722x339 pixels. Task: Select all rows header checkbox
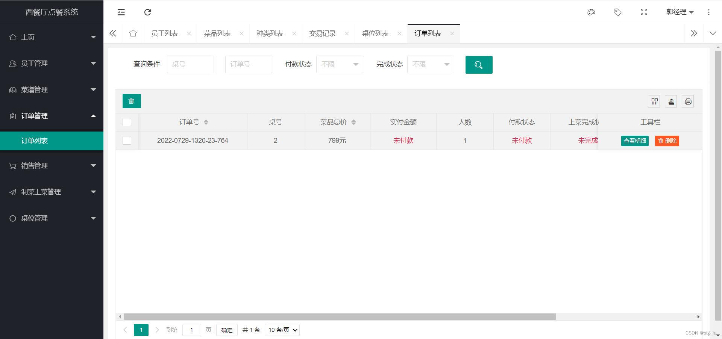coord(127,122)
